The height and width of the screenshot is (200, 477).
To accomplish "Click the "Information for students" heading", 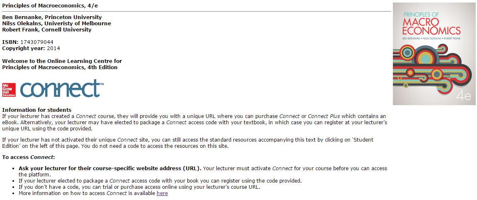I will coord(36,110).
